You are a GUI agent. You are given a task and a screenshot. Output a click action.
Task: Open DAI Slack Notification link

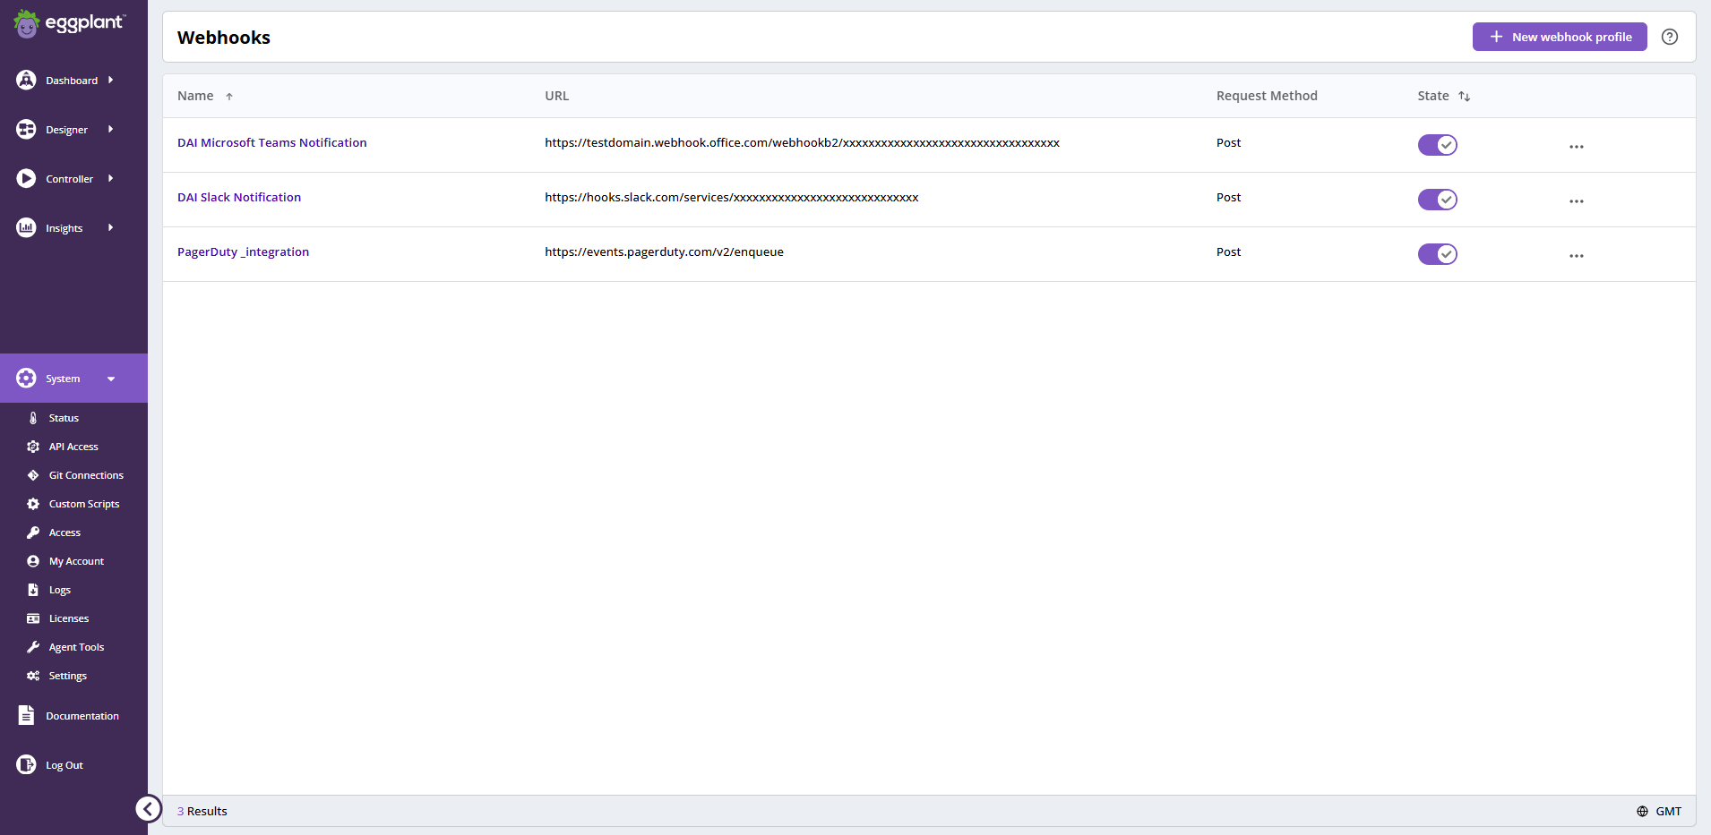tap(239, 197)
